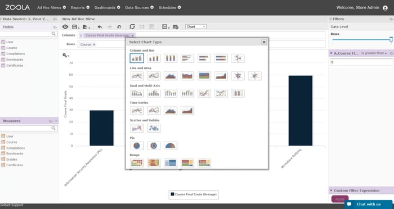Select the Spider Column chart icon
The image size is (394, 209).
238,58
